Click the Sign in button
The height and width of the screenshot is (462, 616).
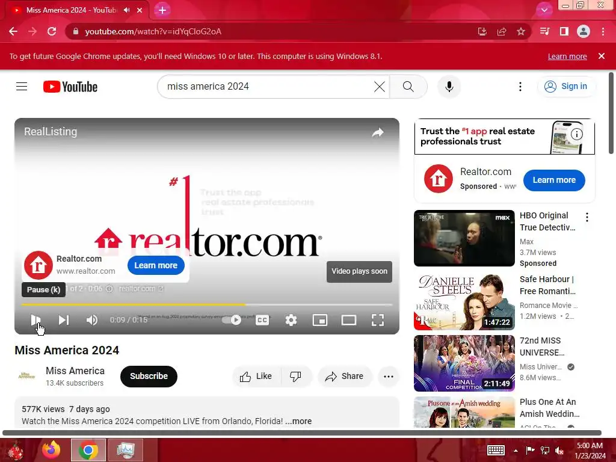[565, 87]
